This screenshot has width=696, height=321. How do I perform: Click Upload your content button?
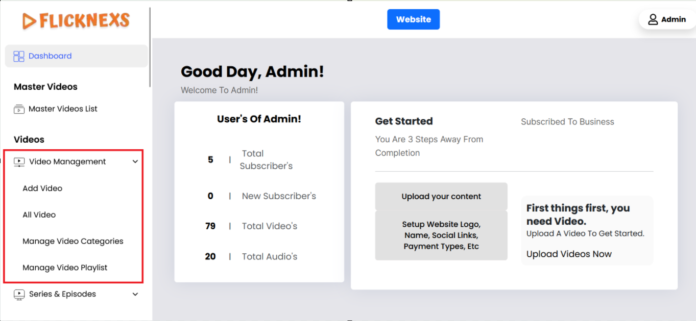(441, 197)
